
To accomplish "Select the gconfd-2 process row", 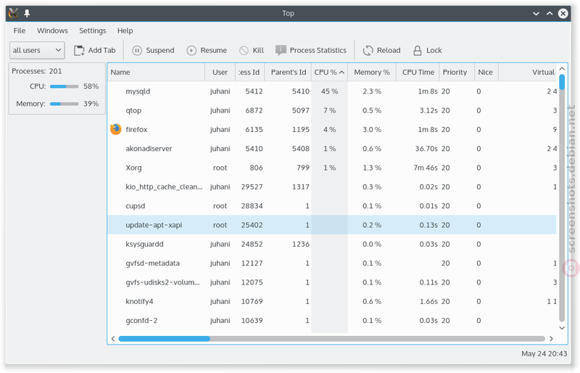I will (x=332, y=321).
